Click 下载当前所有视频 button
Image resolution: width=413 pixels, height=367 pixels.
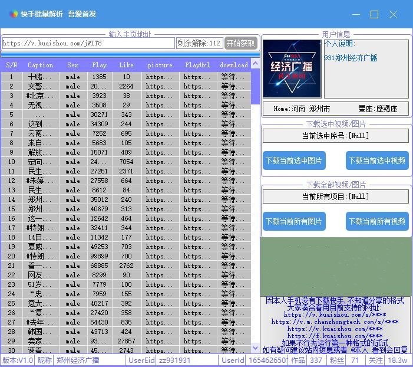pyautogui.click(x=377, y=221)
